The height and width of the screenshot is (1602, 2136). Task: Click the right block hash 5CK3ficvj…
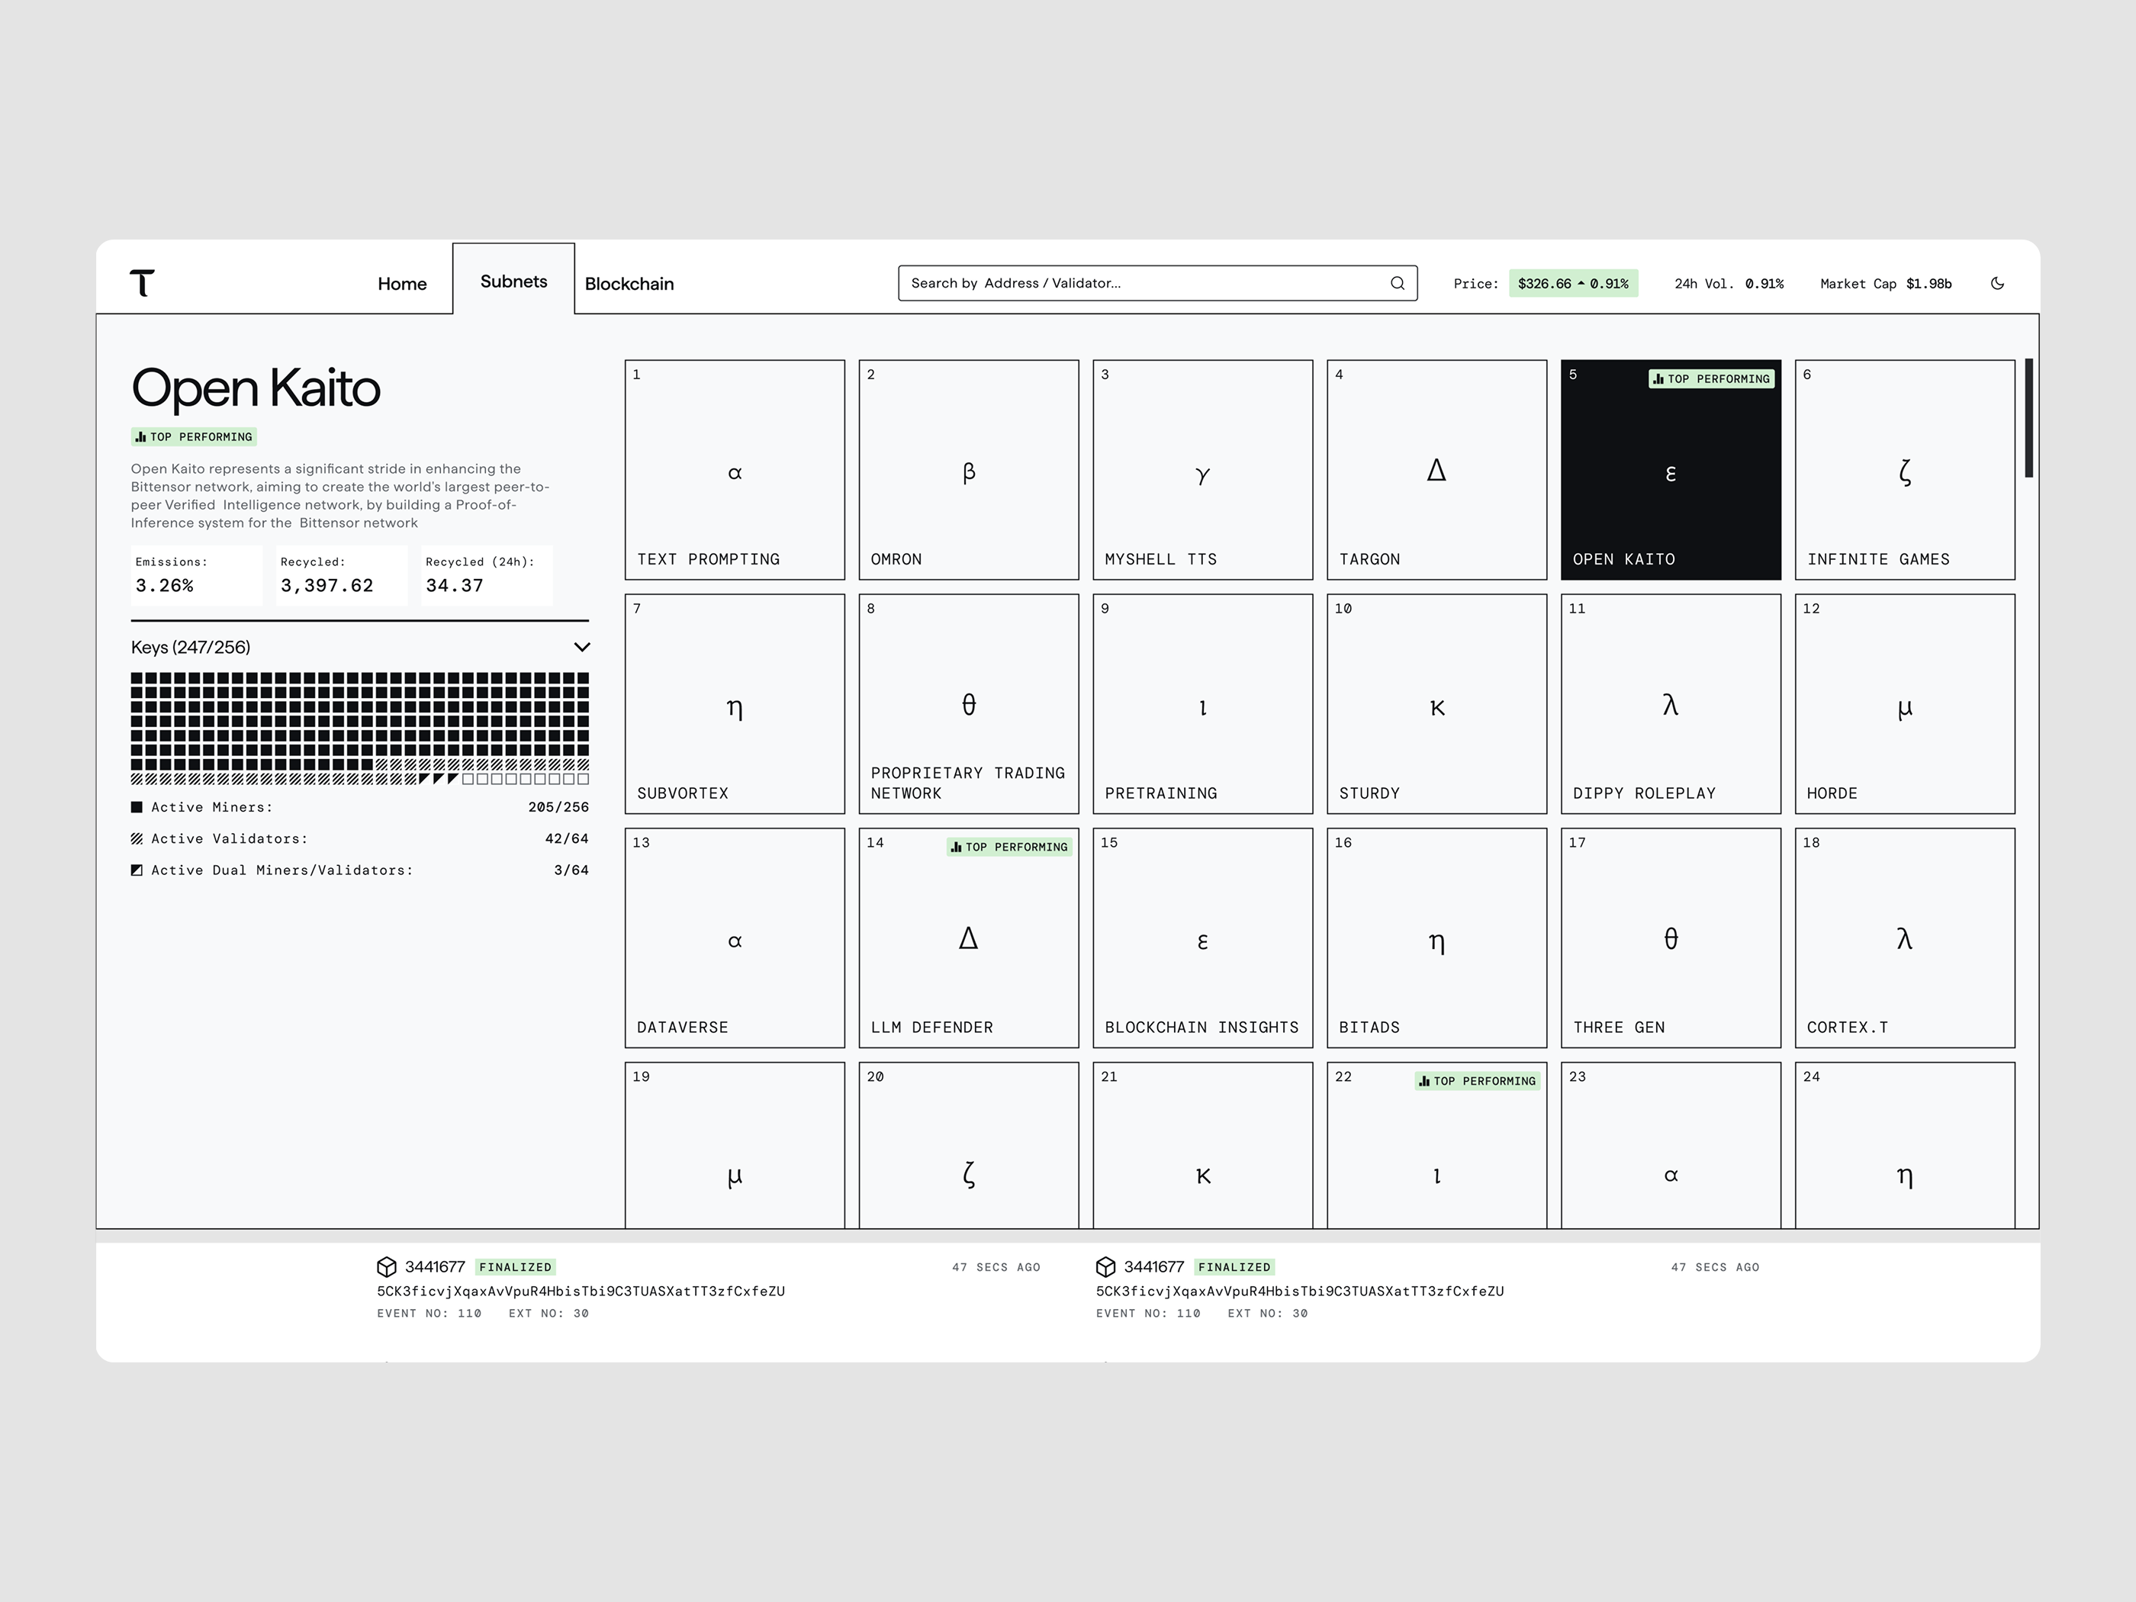(x=1300, y=1291)
